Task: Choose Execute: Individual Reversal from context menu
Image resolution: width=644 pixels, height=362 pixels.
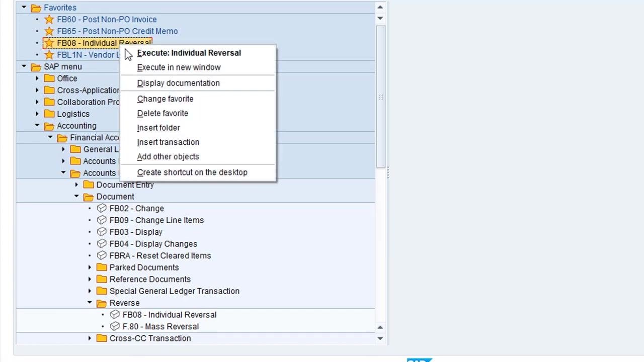Action: pyautogui.click(x=189, y=53)
